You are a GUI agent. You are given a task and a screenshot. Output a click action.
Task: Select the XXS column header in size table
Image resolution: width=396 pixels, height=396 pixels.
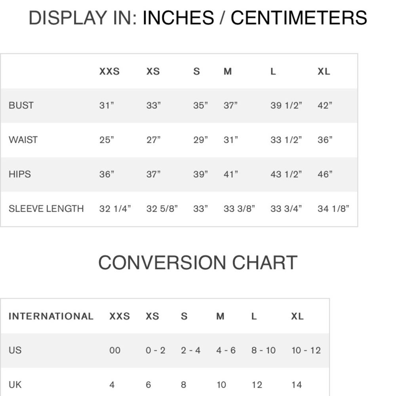pyautogui.click(x=109, y=71)
